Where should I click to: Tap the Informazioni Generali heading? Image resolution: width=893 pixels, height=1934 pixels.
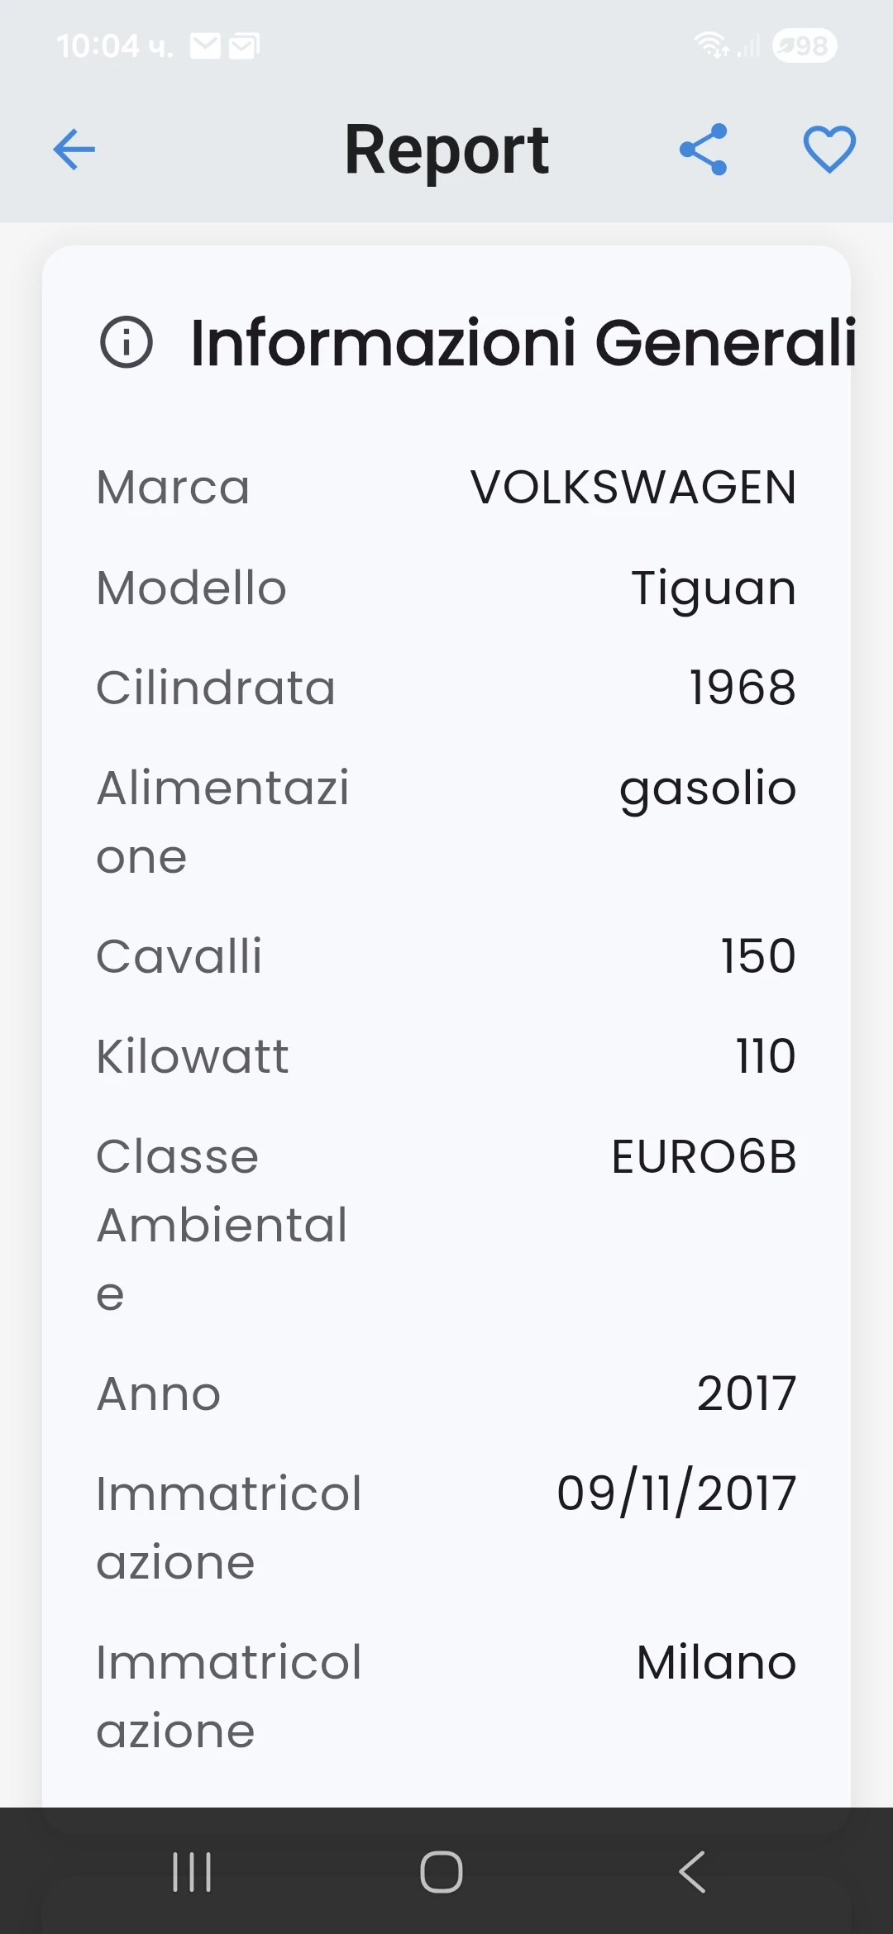(523, 342)
